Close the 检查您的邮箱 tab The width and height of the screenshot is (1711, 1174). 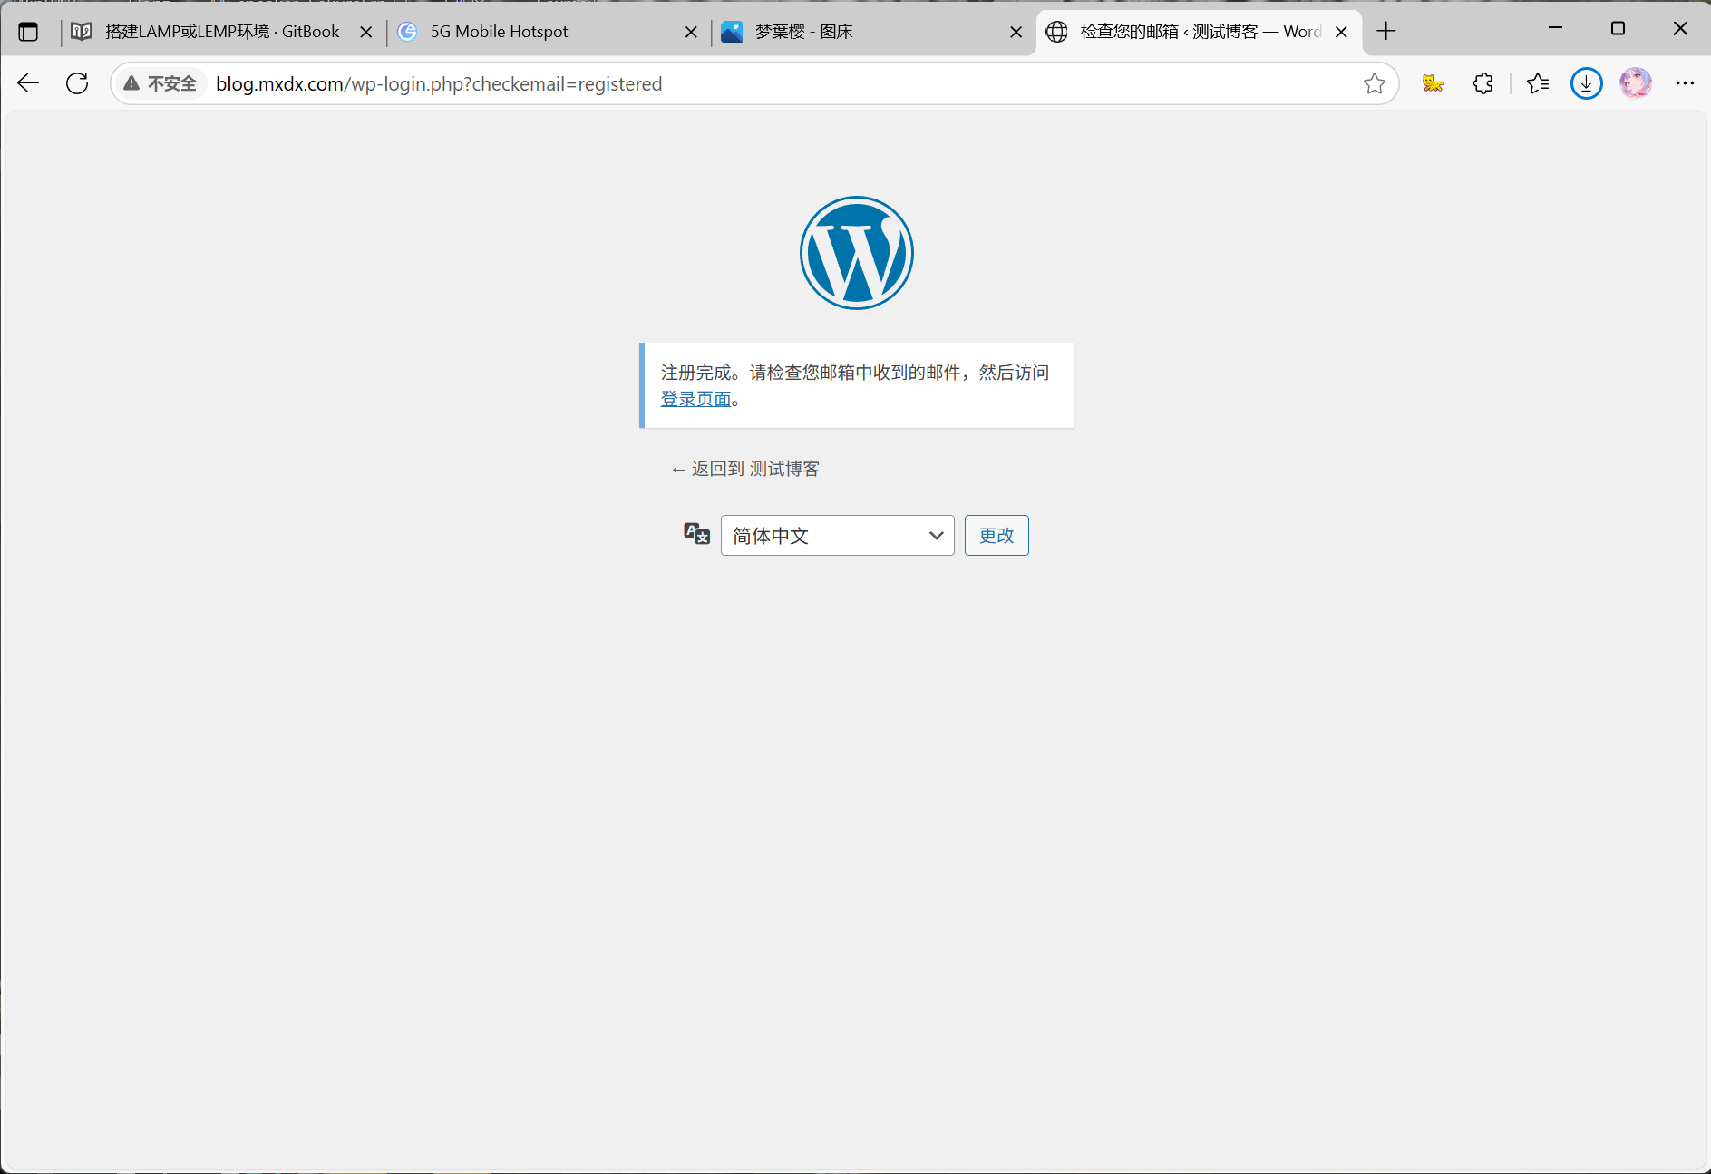click(x=1341, y=32)
